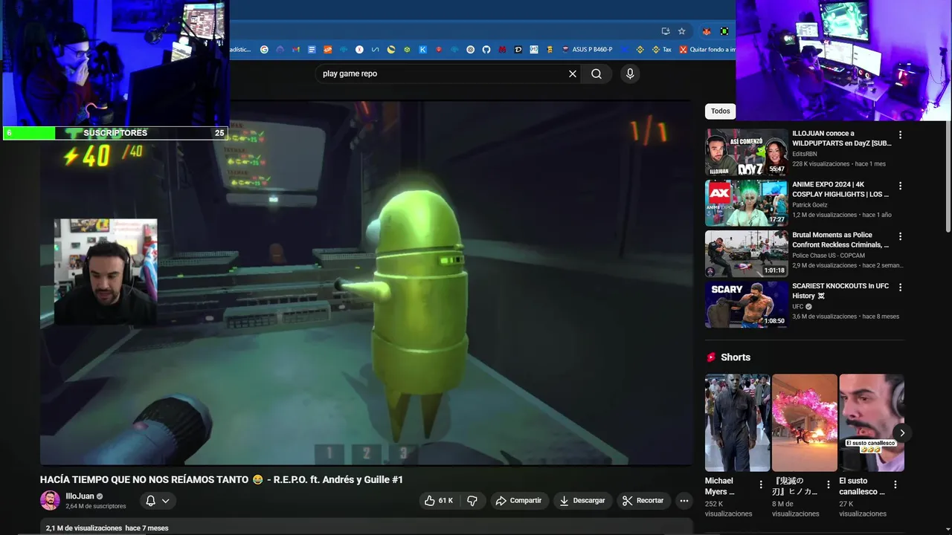952x535 pixels.
Task: Click the IlloJuan channel avatar
Action: [x=50, y=500]
